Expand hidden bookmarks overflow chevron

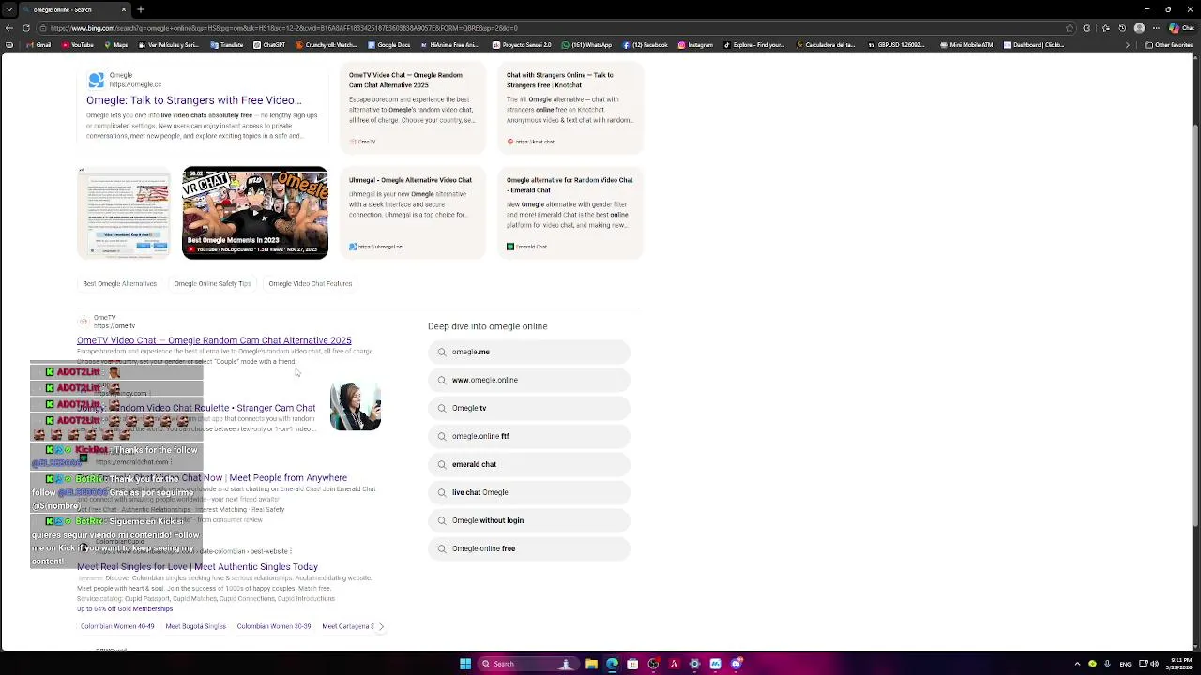pyautogui.click(x=1128, y=45)
